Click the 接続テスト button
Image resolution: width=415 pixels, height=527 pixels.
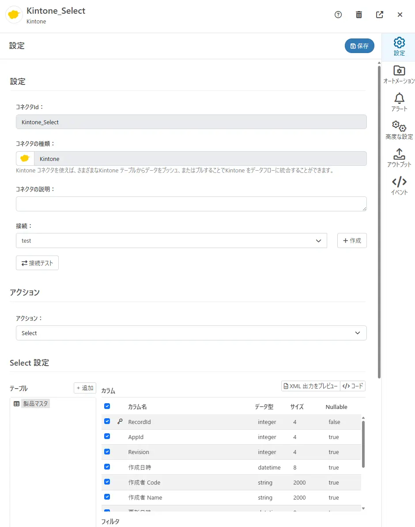(x=37, y=263)
